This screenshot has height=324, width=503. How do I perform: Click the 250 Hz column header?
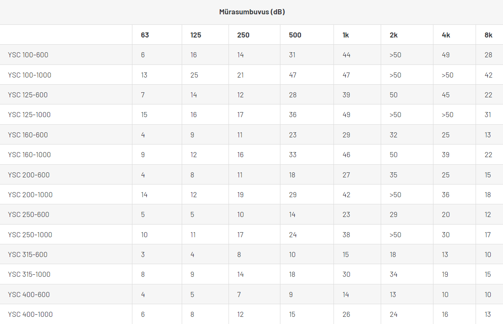243,35
